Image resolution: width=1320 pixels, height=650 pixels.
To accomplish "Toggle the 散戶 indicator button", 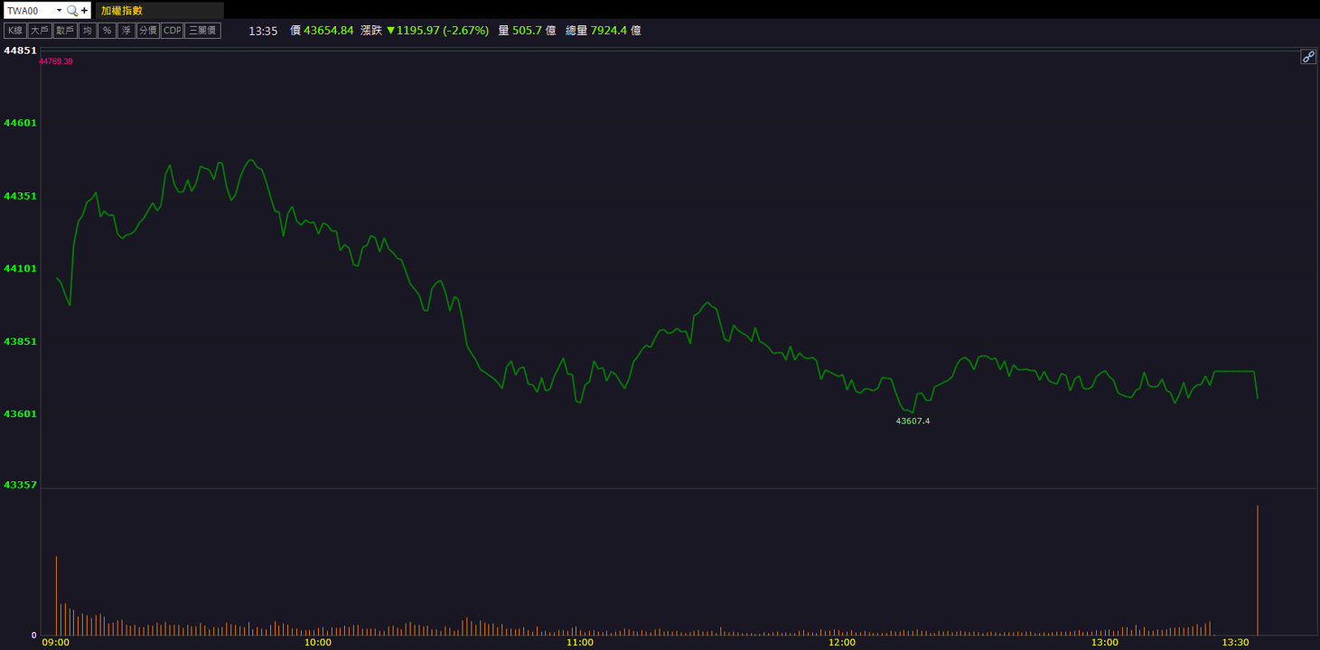I will coord(65,31).
